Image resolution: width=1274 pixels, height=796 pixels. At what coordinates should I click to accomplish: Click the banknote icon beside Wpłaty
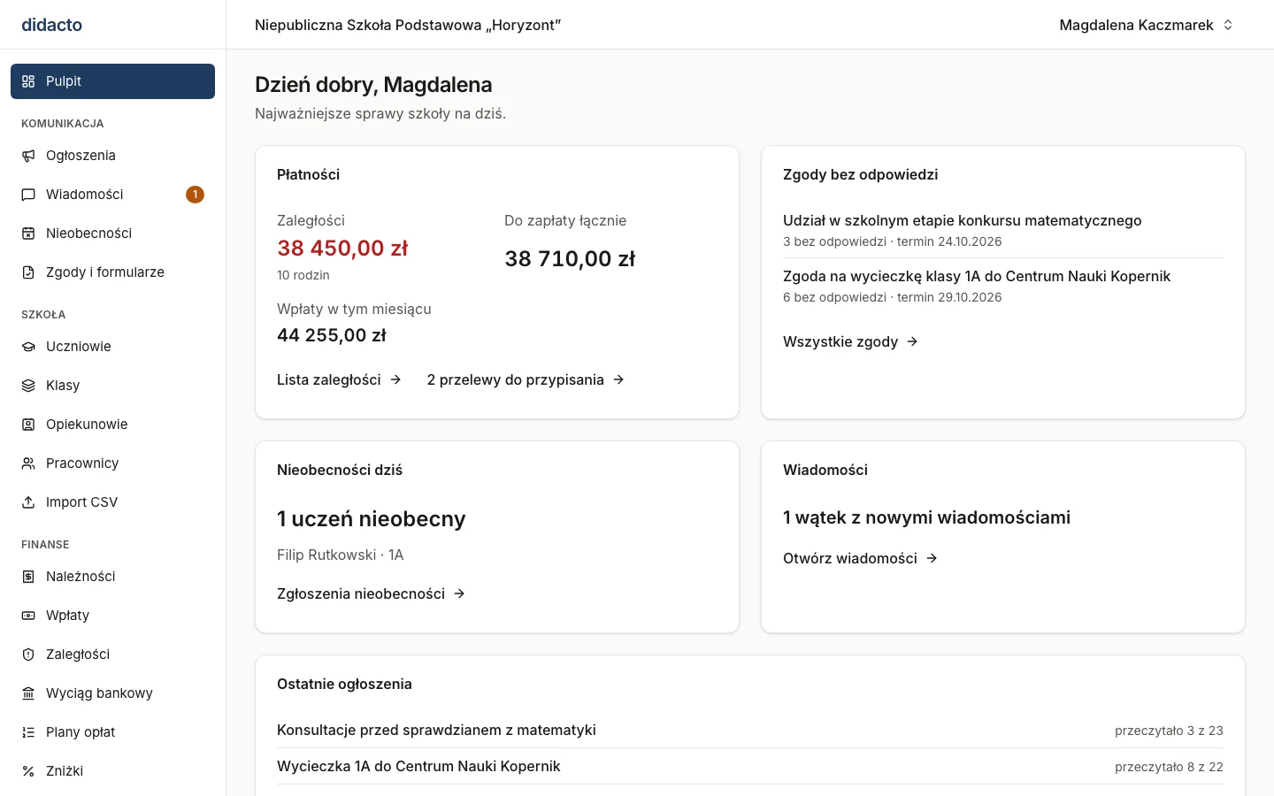point(28,616)
